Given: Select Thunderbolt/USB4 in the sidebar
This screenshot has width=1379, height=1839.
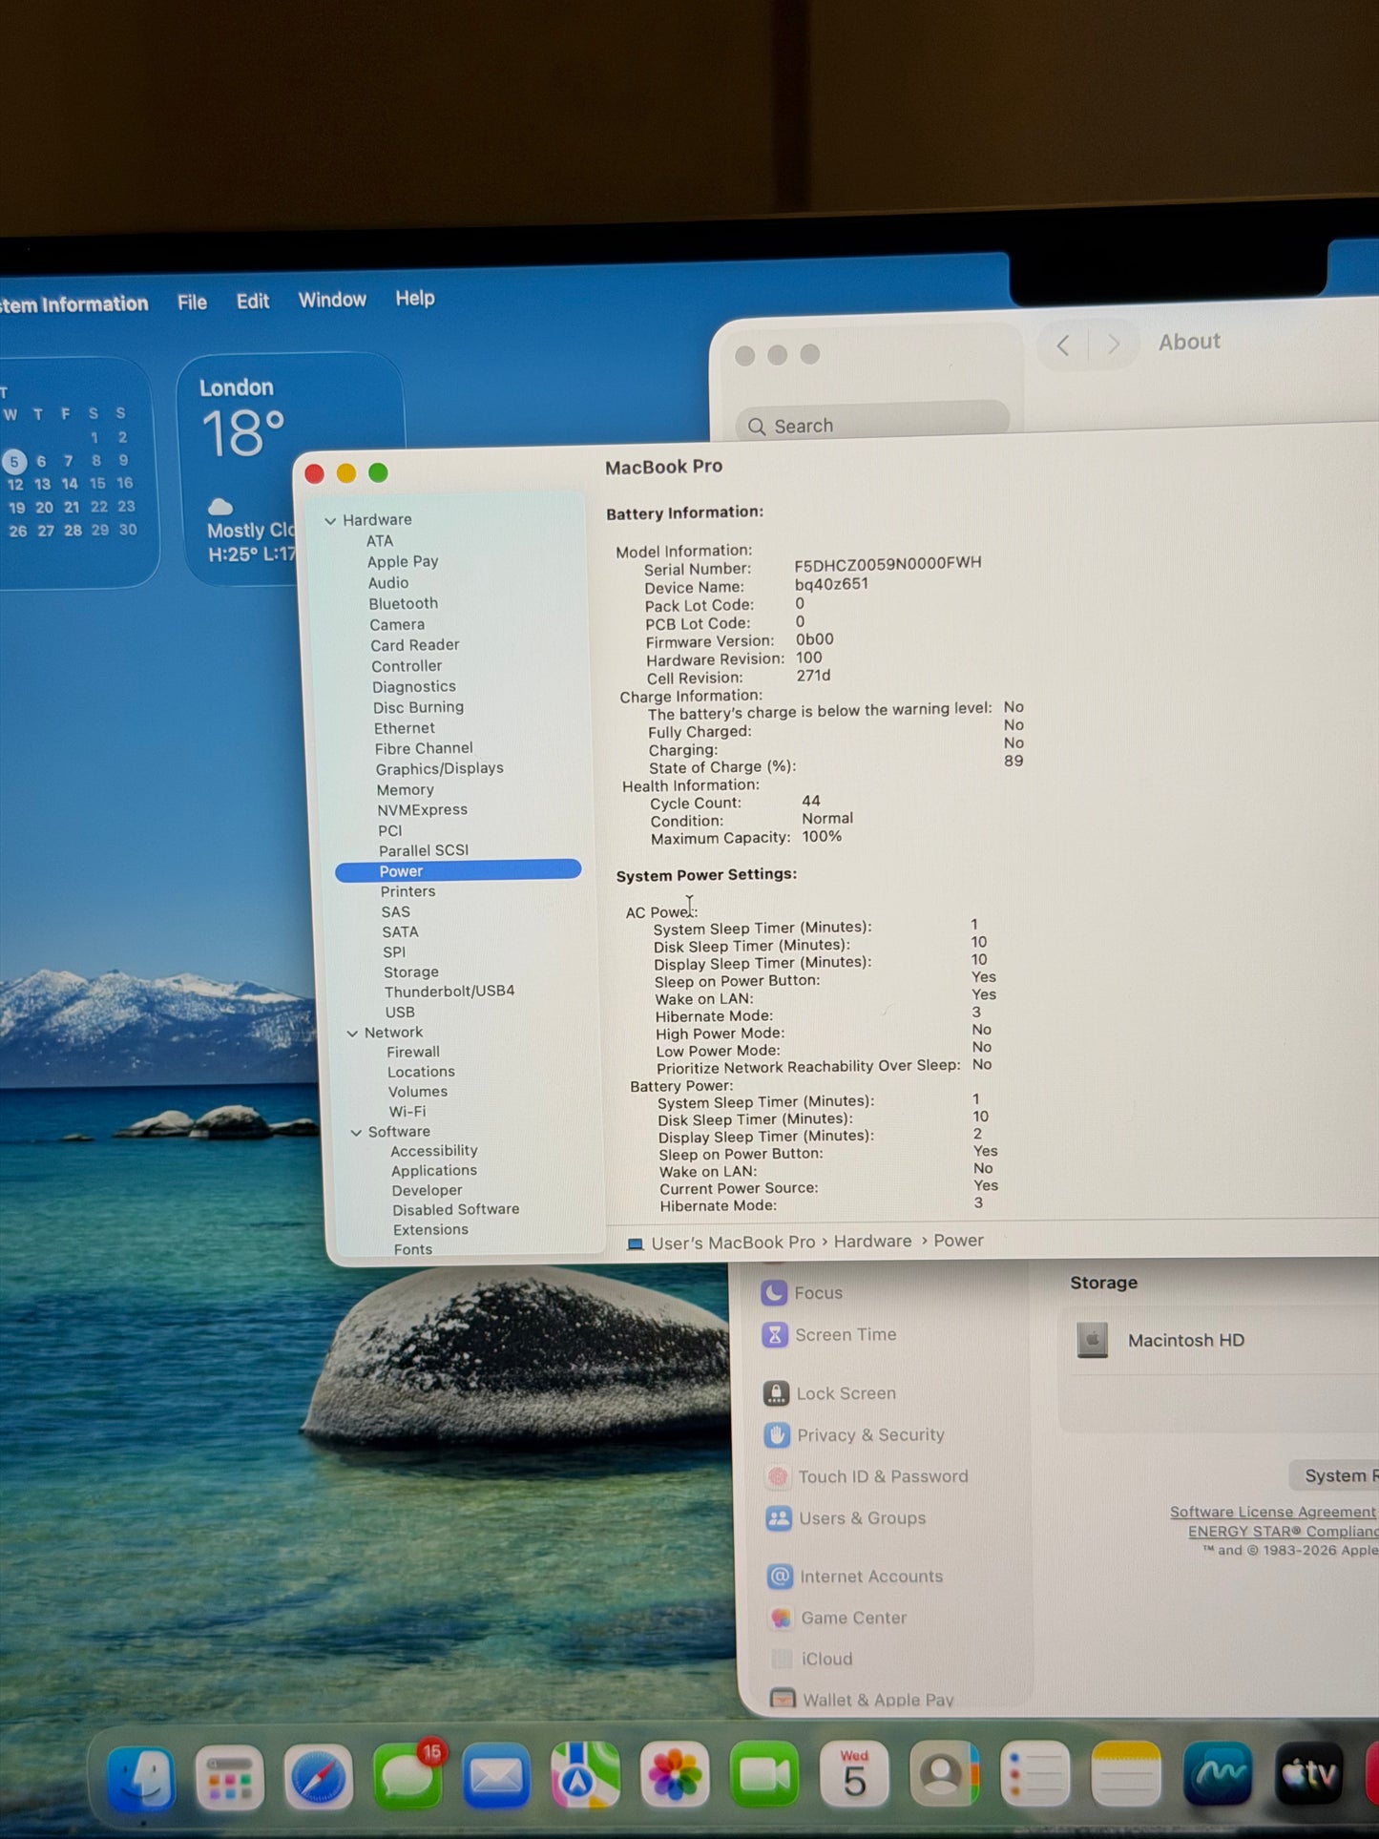Looking at the screenshot, I should pyautogui.click(x=449, y=992).
